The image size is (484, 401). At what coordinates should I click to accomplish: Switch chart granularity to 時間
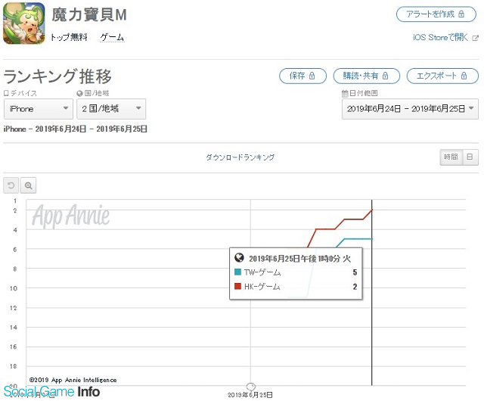coord(451,157)
